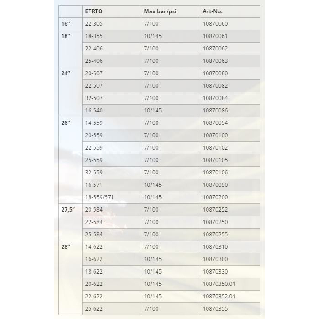This screenshot has width=319, height=319.
Task: Click the 10/145 pressure for 18-355
Action: [x=153, y=36]
